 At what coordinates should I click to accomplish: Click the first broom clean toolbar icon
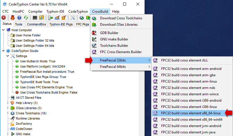(57, 18)
